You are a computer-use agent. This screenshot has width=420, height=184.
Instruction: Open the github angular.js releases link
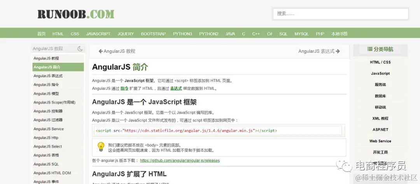click(x=180, y=160)
